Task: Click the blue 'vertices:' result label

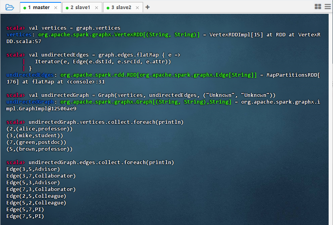Action: 21,34
